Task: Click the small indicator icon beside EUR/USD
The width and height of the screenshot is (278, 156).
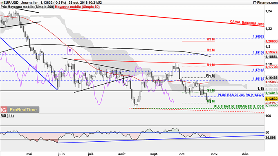Action: (2, 3)
